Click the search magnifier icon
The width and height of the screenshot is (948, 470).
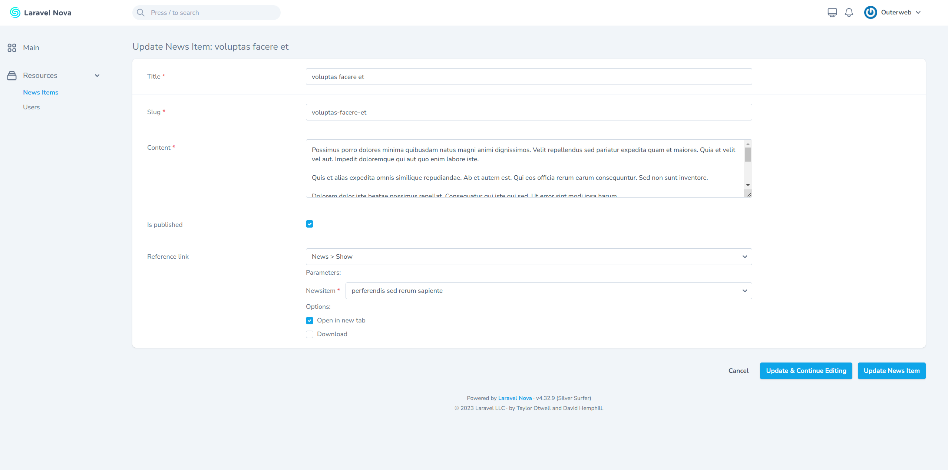pos(141,12)
